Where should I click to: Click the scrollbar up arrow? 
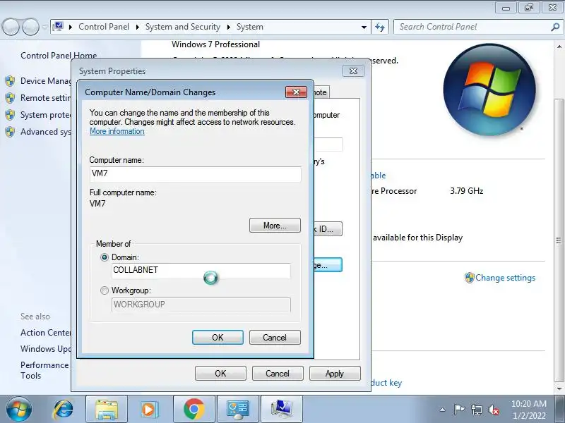(x=559, y=47)
